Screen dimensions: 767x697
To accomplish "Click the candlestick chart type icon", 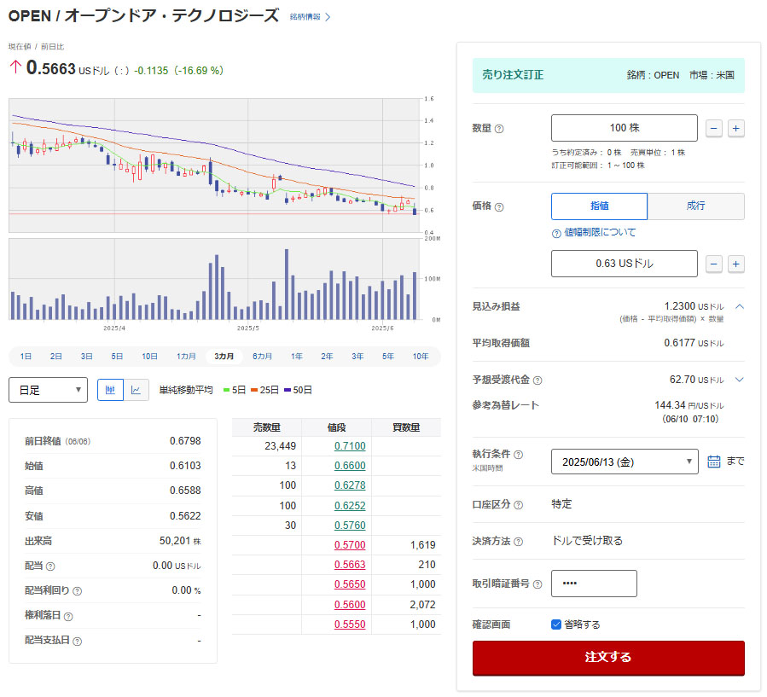I will [x=110, y=390].
